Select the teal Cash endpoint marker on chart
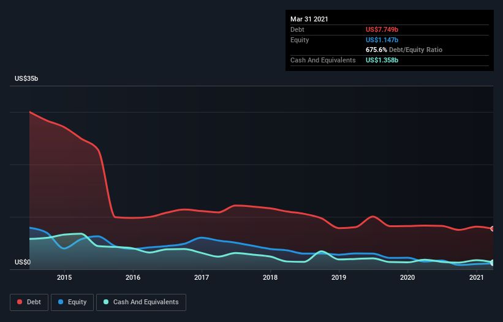Screen dimensions: 503x322 (x=493, y=263)
